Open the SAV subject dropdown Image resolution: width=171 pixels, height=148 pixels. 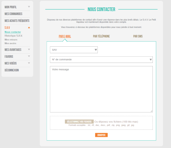74,50
